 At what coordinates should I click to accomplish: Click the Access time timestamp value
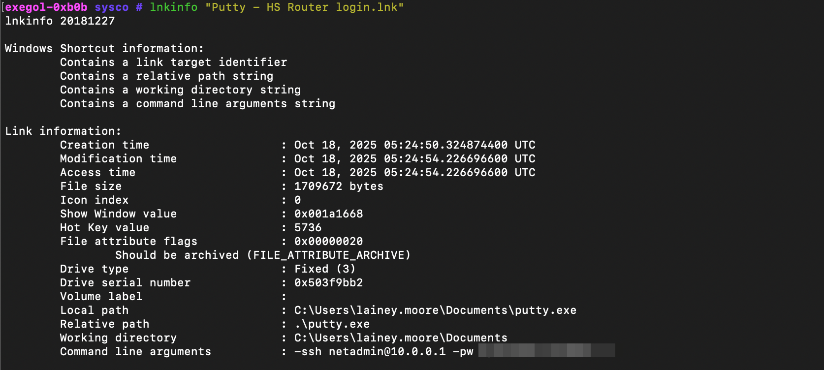[414, 173]
